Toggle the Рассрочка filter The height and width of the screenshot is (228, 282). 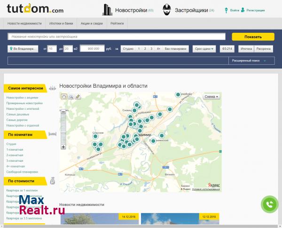click(264, 49)
